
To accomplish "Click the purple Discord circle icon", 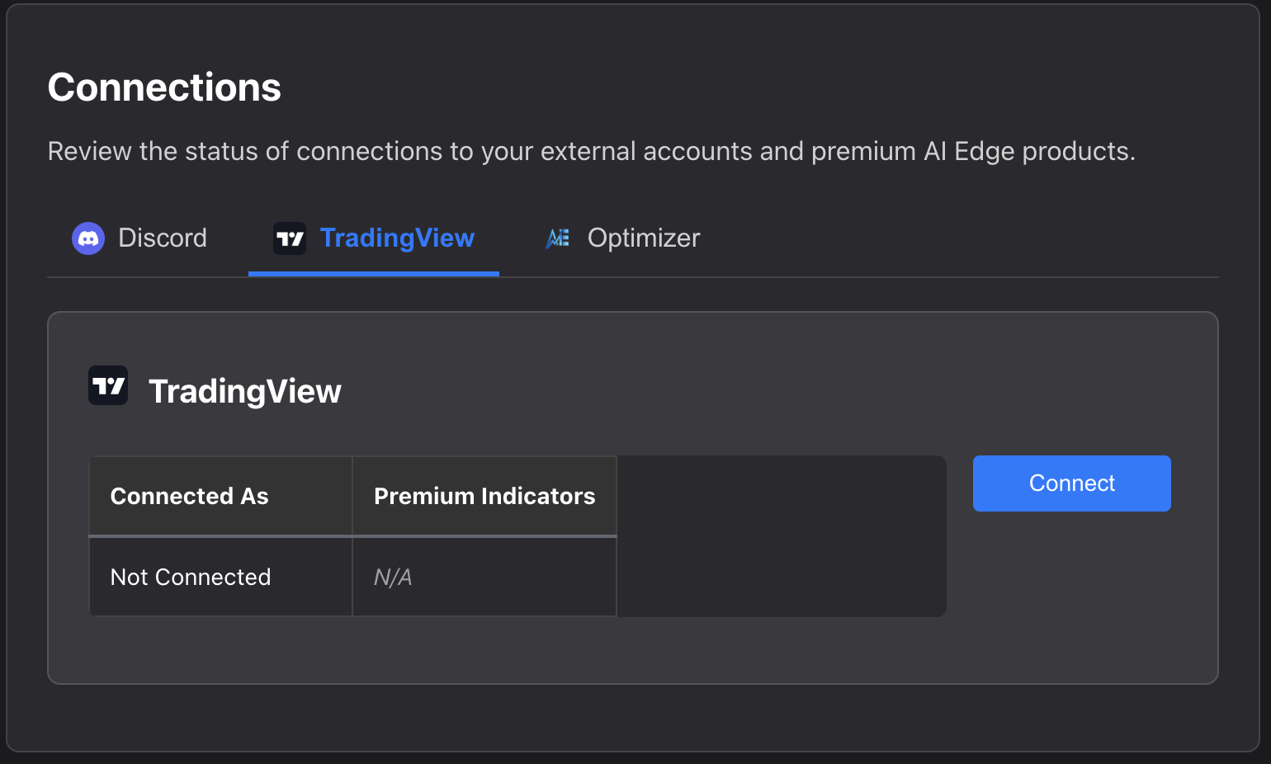I will 88,238.
